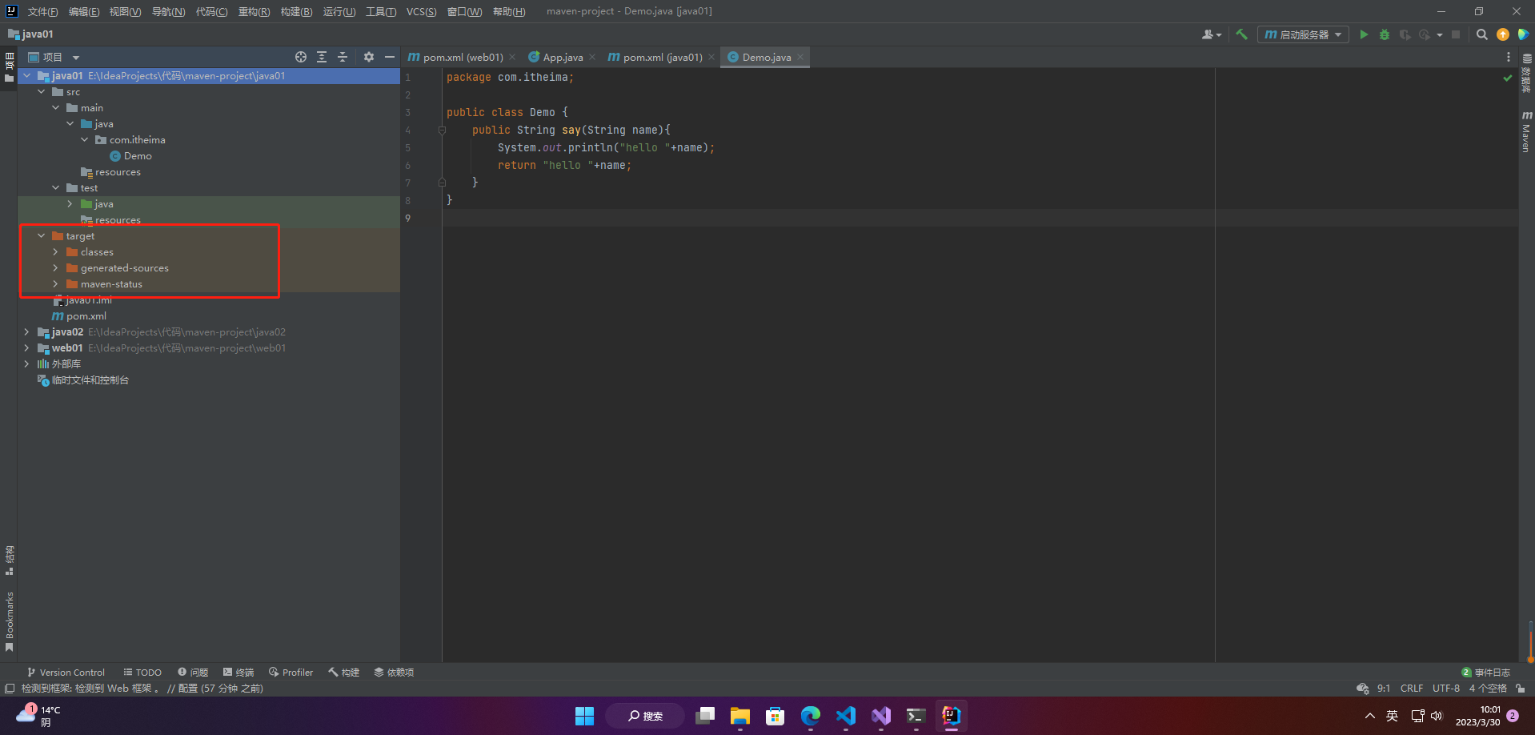Open Visual Studio Code from the taskbar
Screen dimensions: 1535x735
point(846,716)
